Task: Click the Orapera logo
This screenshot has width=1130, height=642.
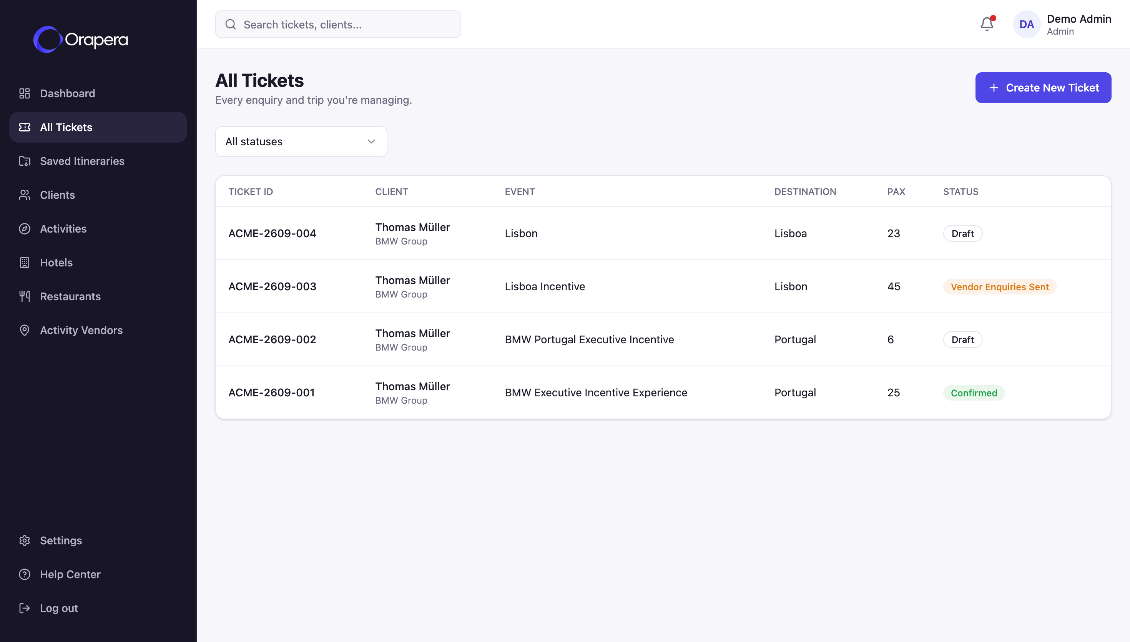Action: 81,40
